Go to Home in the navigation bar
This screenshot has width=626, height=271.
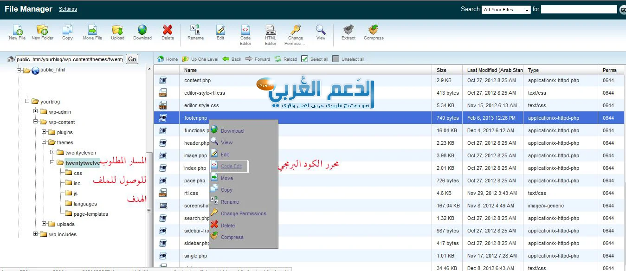pyautogui.click(x=168, y=59)
